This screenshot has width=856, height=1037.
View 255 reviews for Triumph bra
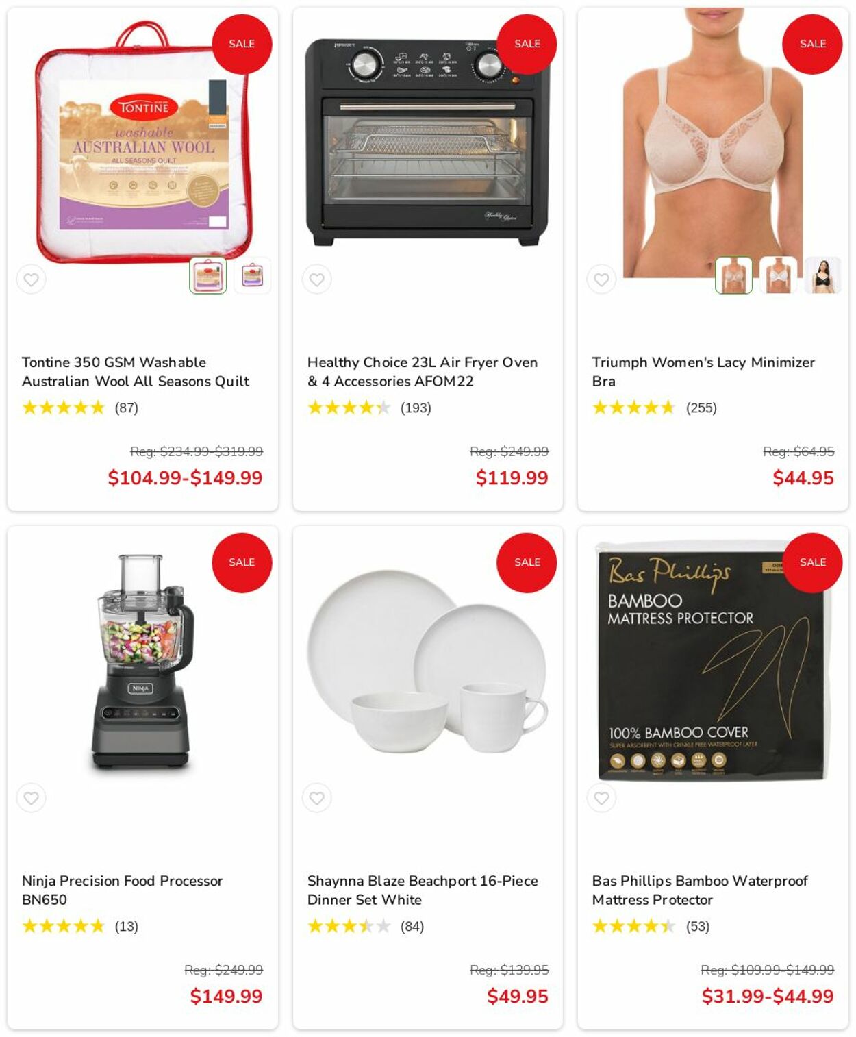click(701, 408)
